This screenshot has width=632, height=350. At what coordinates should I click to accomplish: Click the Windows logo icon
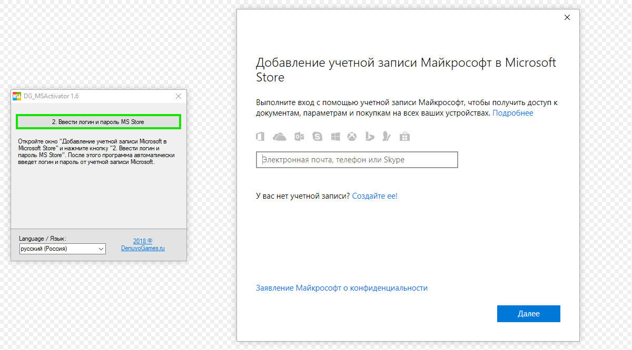(335, 137)
